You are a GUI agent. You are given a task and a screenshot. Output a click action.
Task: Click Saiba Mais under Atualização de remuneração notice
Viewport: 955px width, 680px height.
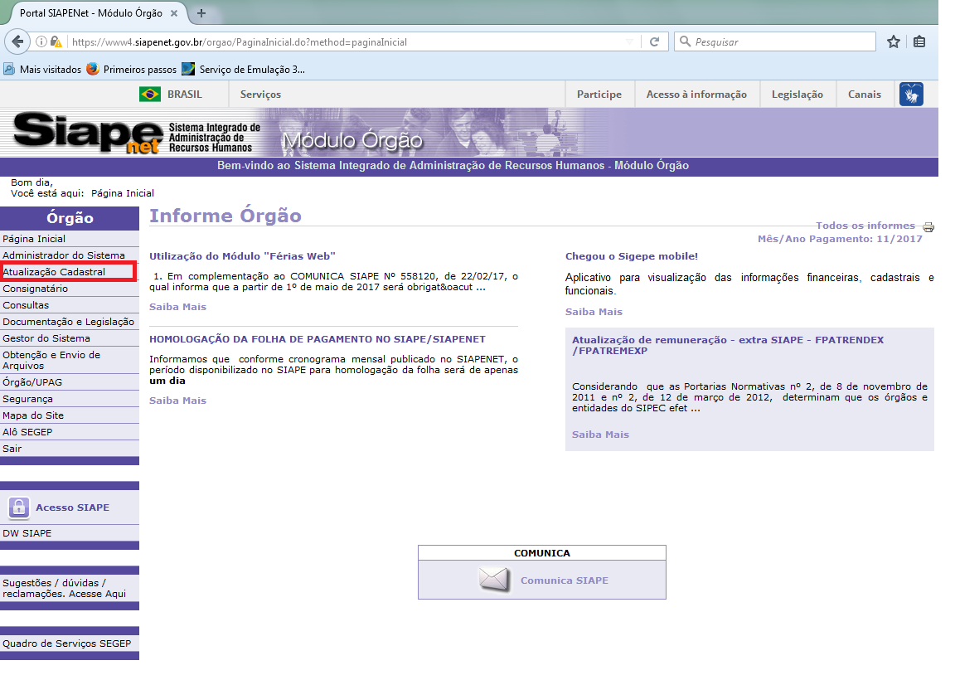(600, 435)
